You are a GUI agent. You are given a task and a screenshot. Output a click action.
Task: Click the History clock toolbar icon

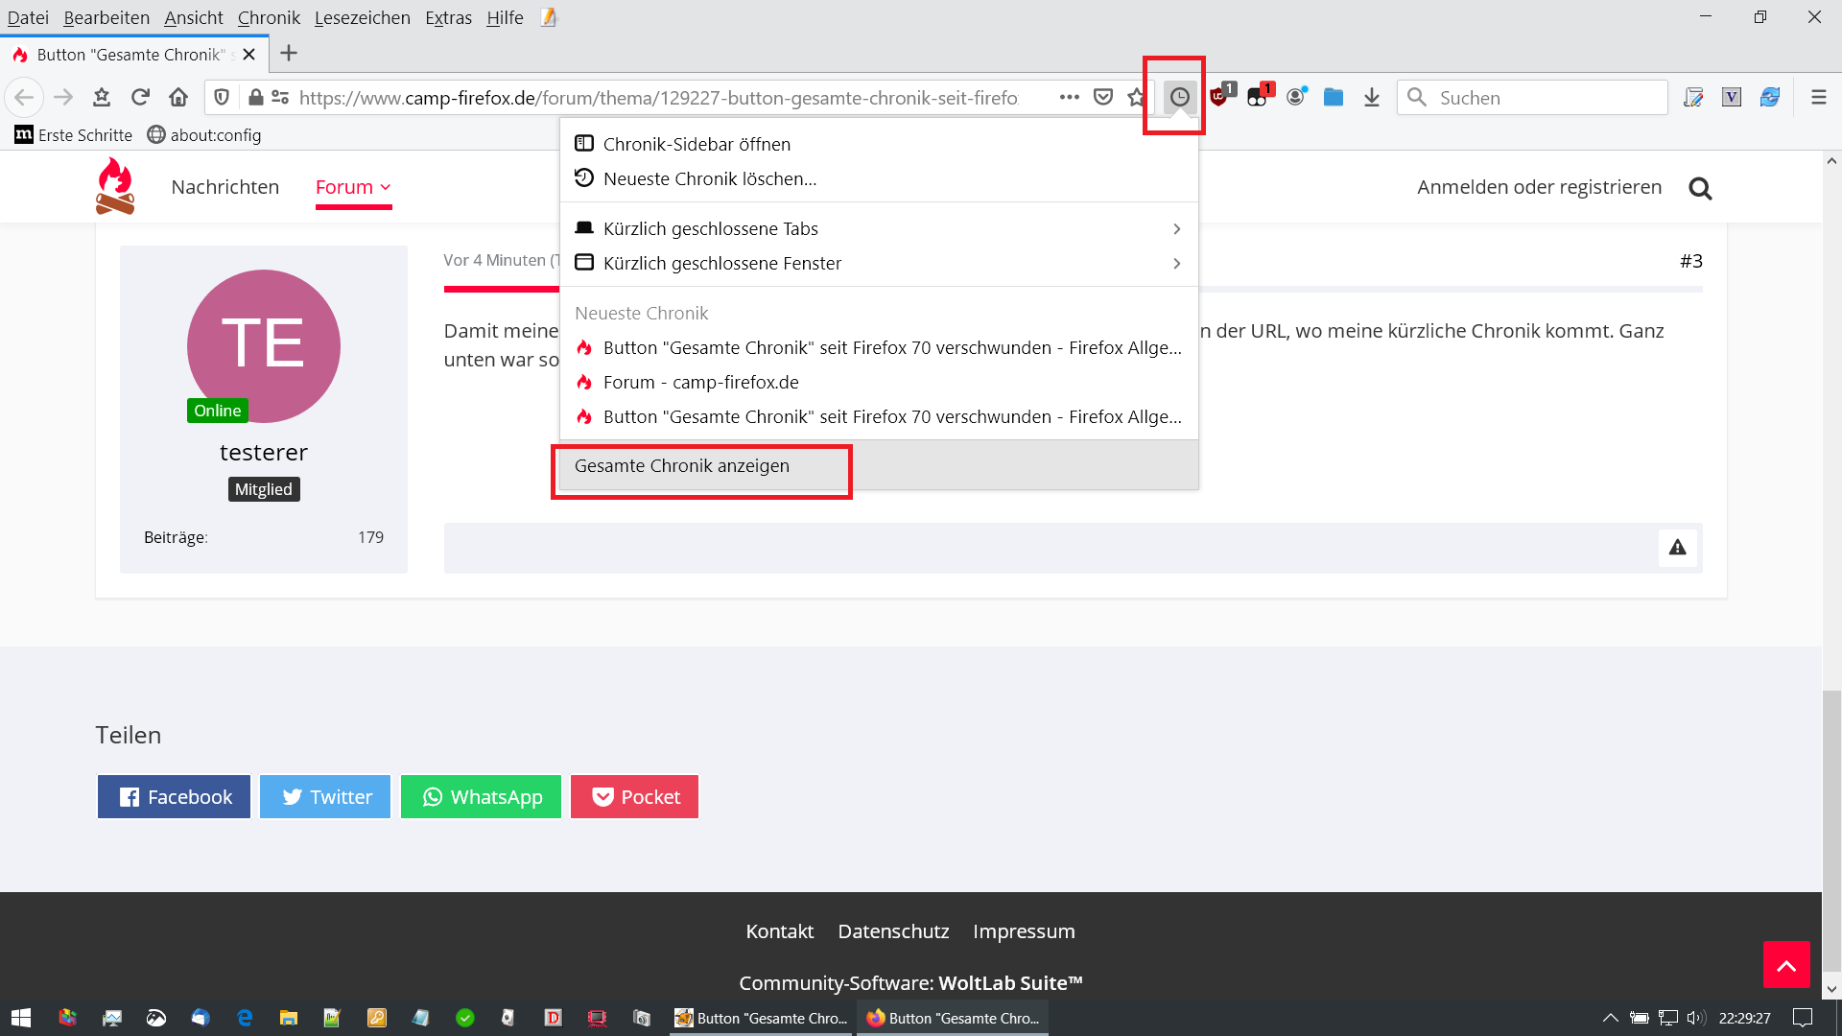(1179, 97)
